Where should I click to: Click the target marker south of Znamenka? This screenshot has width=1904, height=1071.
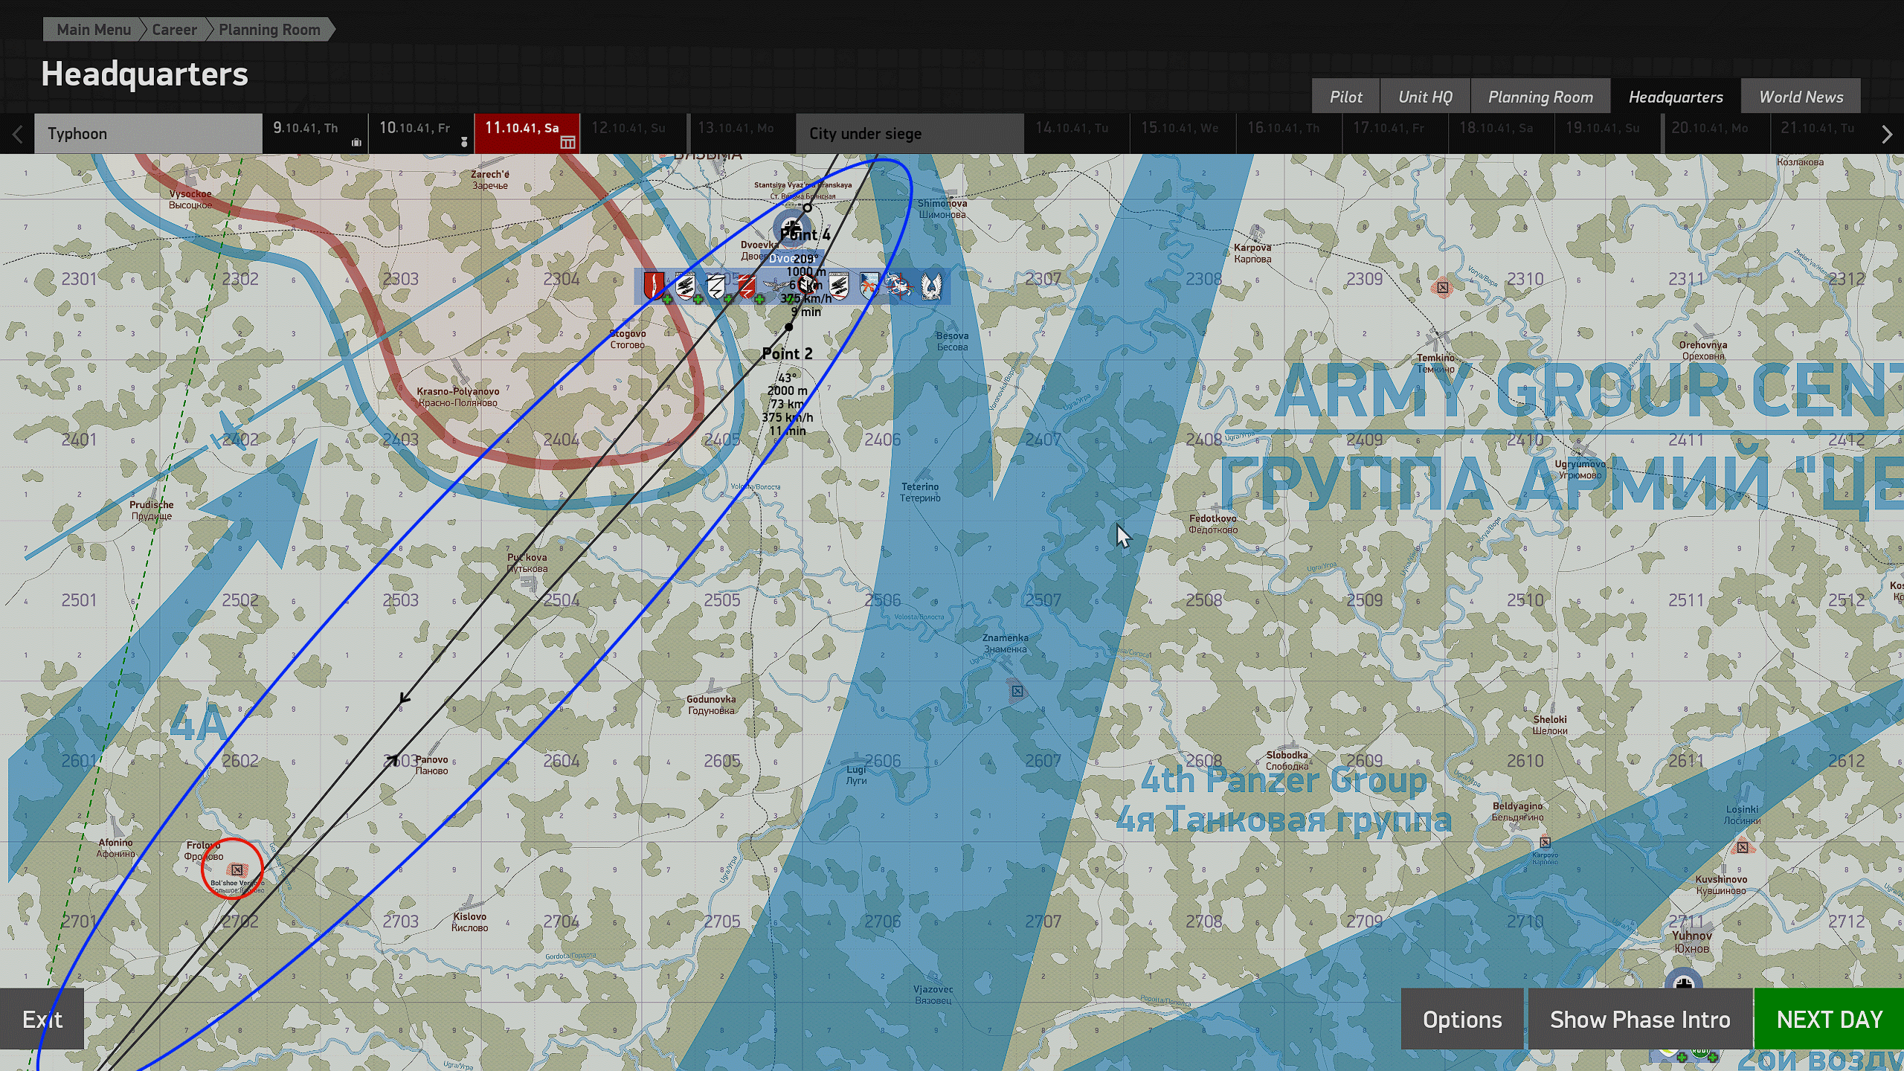[x=1017, y=692]
